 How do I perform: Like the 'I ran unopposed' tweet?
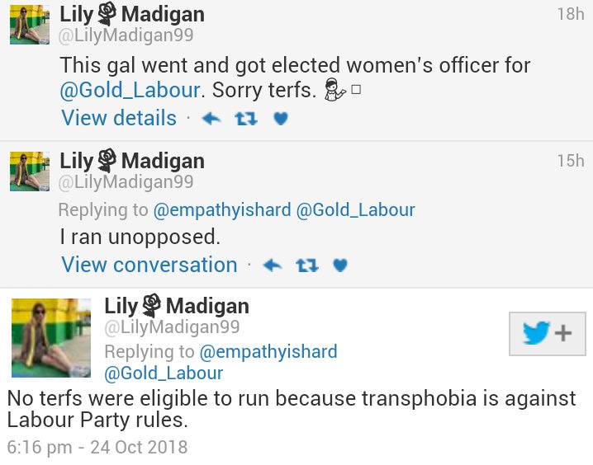pos(340,265)
